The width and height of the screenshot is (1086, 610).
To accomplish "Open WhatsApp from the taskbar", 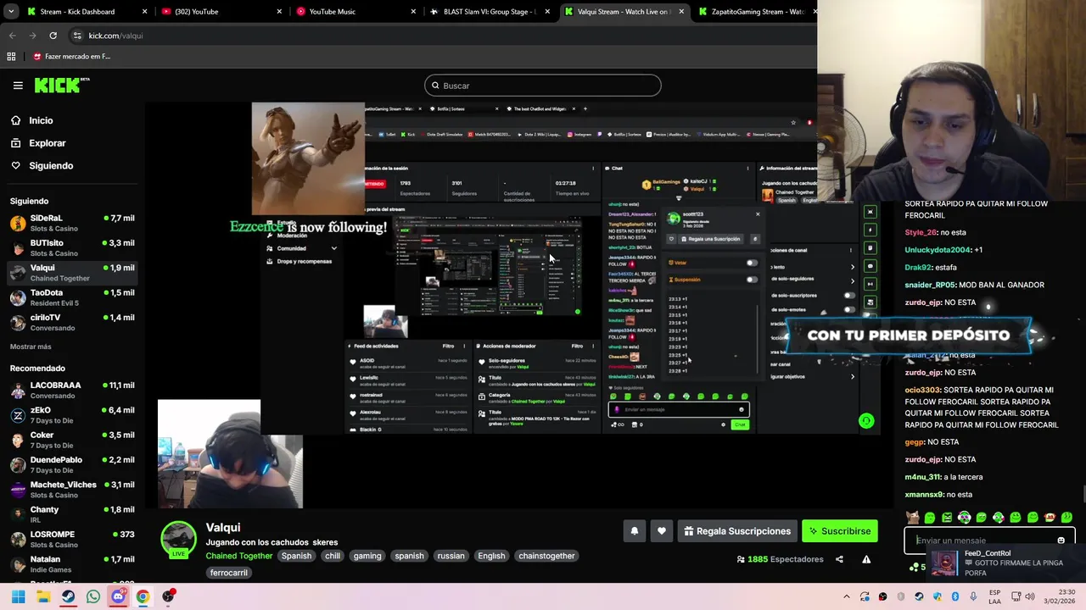I will (x=93, y=596).
